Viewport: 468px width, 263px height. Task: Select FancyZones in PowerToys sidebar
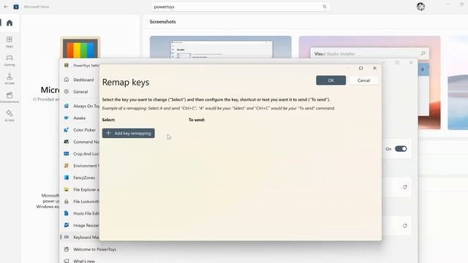(x=84, y=178)
